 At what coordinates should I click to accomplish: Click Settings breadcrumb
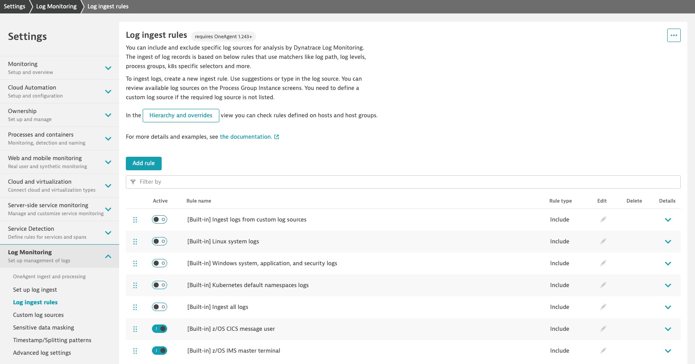[14, 6]
